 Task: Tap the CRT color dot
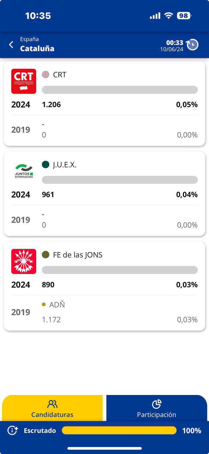click(x=46, y=75)
